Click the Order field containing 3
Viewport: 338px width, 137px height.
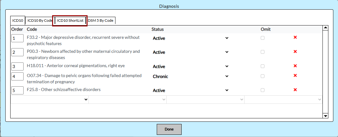coord(17,66)
